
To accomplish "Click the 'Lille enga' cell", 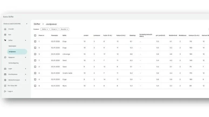I will tap(66, 54).
